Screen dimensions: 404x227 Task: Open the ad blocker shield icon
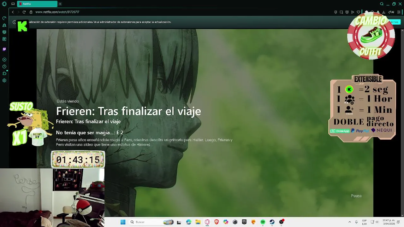347,12
